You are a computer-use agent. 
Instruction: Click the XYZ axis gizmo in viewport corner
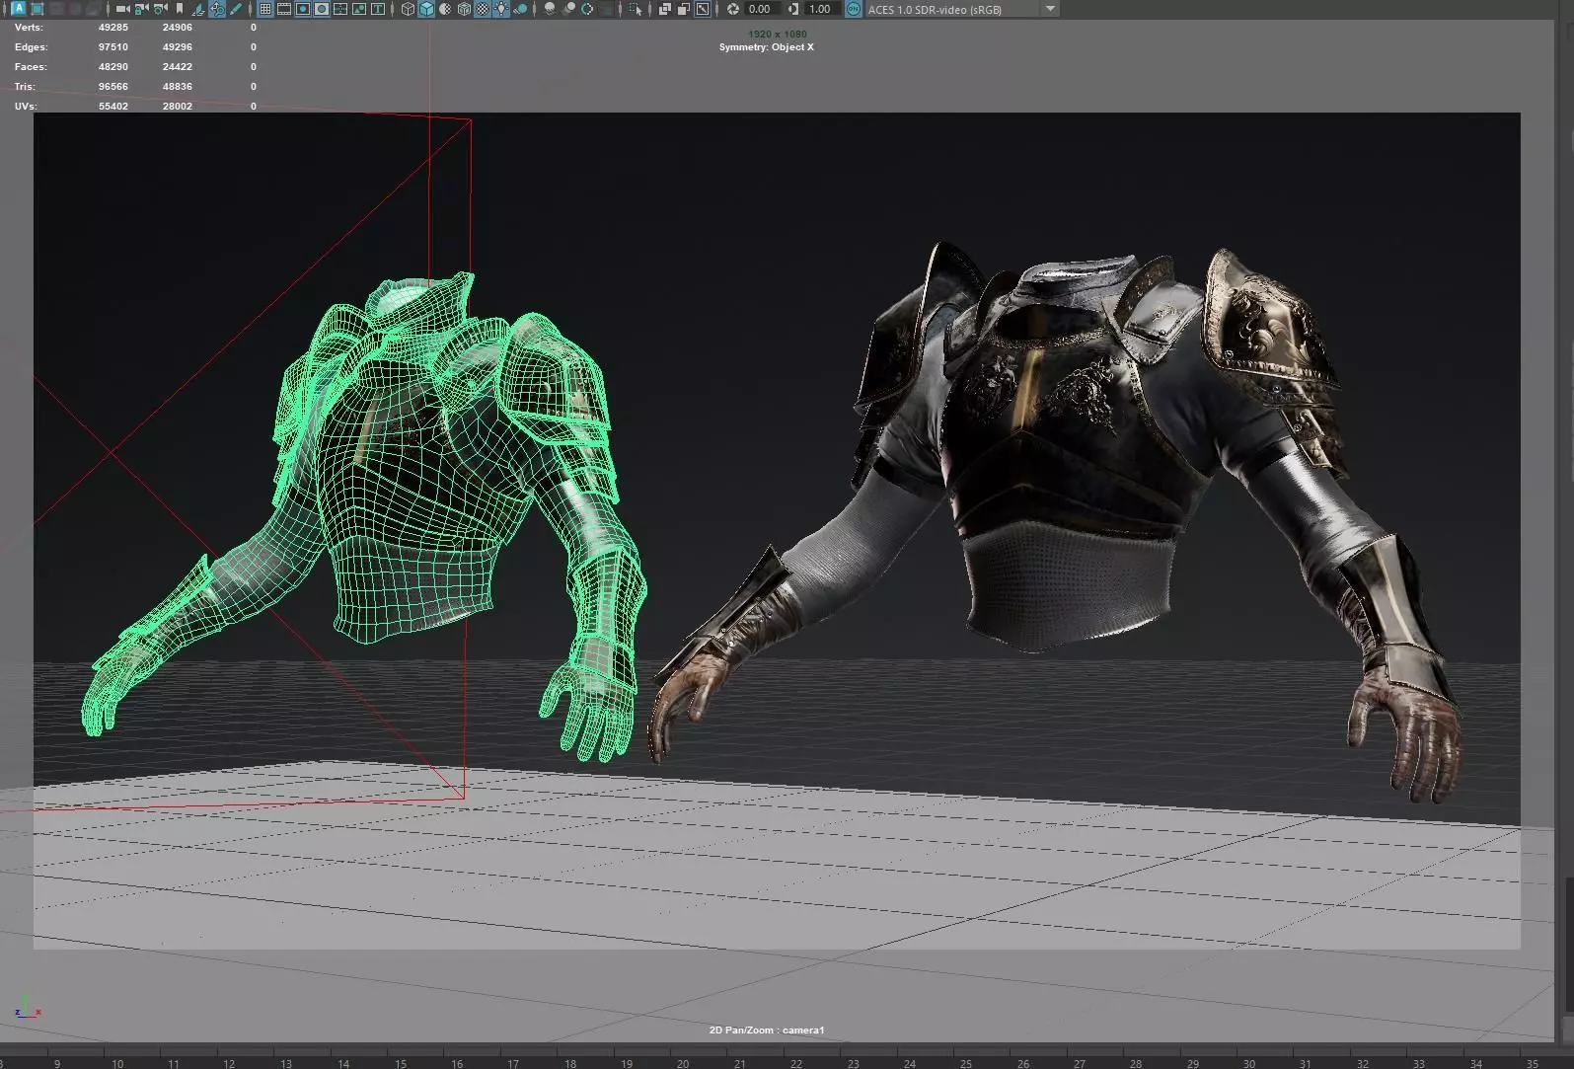click(28, 1007)
